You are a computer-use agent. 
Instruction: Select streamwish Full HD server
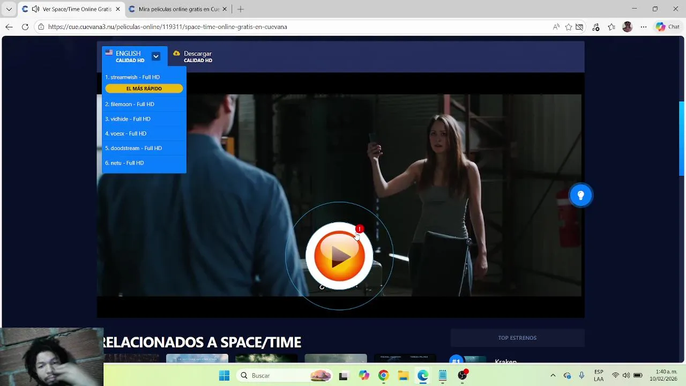pyautogui.click(x=132, y=77)
